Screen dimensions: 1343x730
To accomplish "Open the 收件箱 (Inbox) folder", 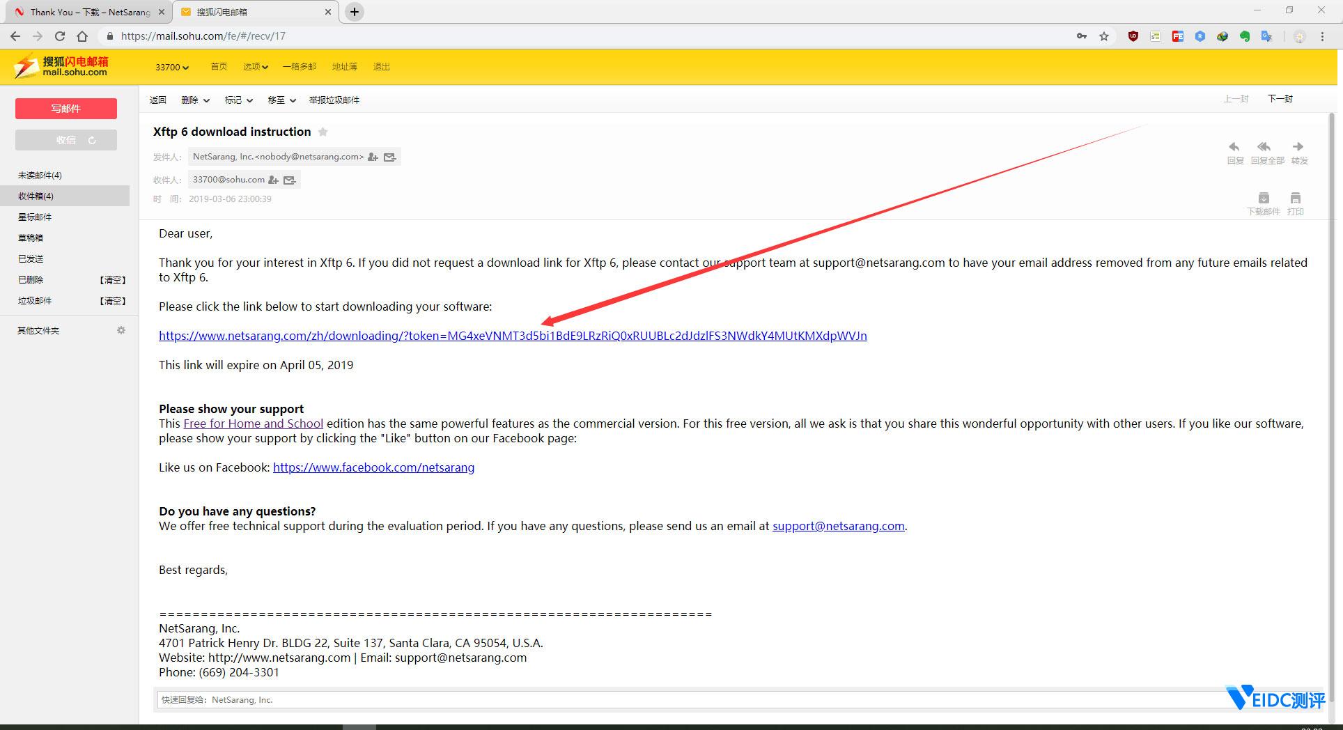I will 36,196.
